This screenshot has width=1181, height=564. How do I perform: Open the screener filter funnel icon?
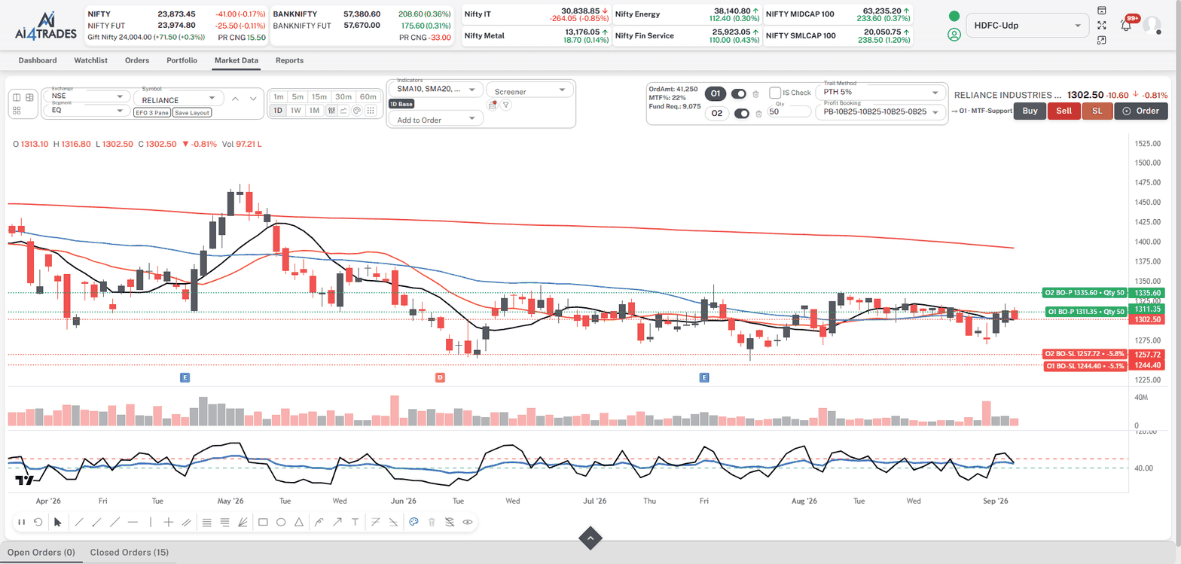(x=506, y=105)
